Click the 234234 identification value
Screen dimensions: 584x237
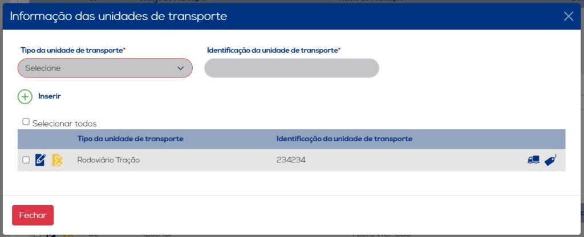(291, 160)
